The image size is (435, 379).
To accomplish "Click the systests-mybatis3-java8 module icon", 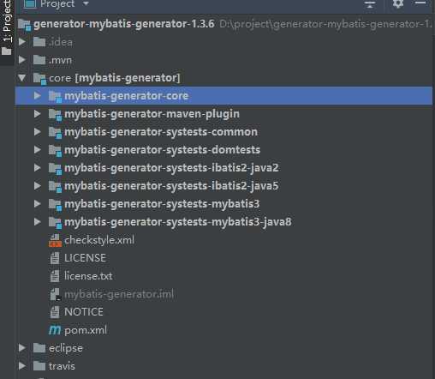I will (x=55, y=223).
